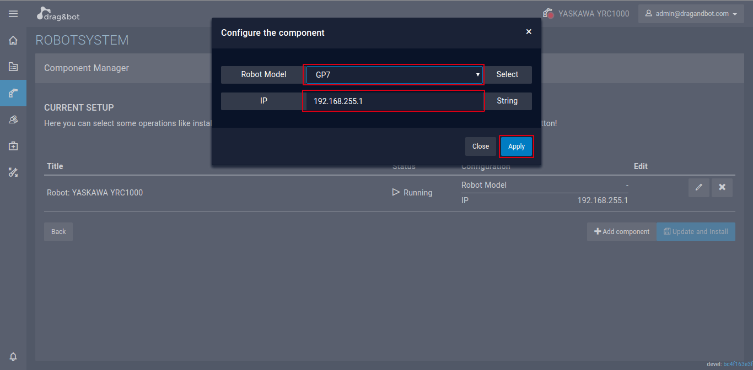Open the robot teaching sidebar icon
753x370 pixels.
(13, 119)
